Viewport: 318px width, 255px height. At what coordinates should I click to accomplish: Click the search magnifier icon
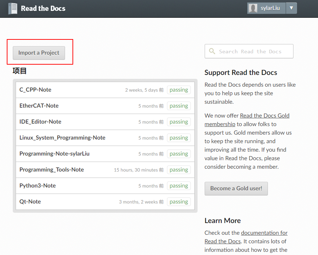(212, 51)
